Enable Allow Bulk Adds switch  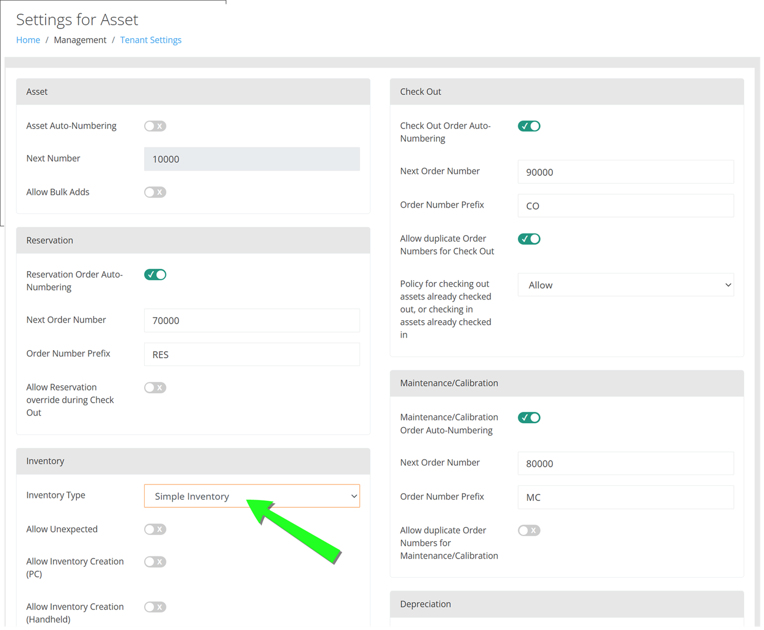[155, 192]
